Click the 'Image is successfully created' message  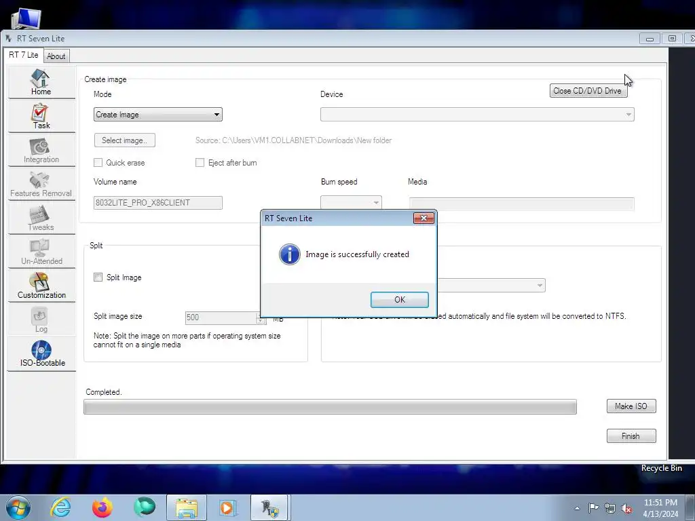(x=357, y=254)
